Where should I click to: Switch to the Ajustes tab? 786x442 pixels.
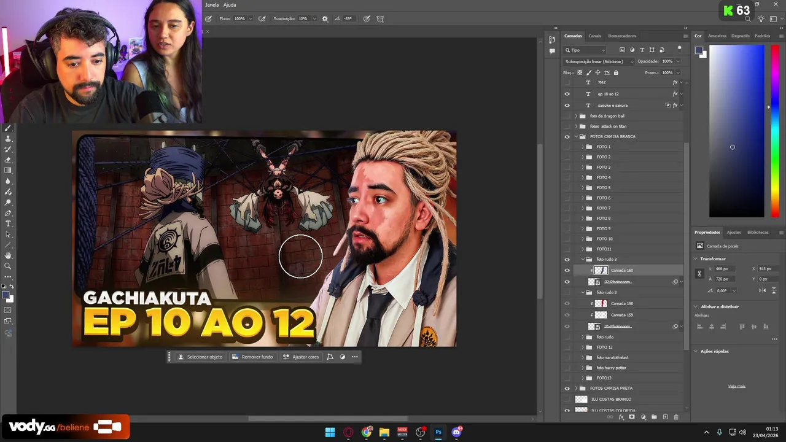point(734,232)
